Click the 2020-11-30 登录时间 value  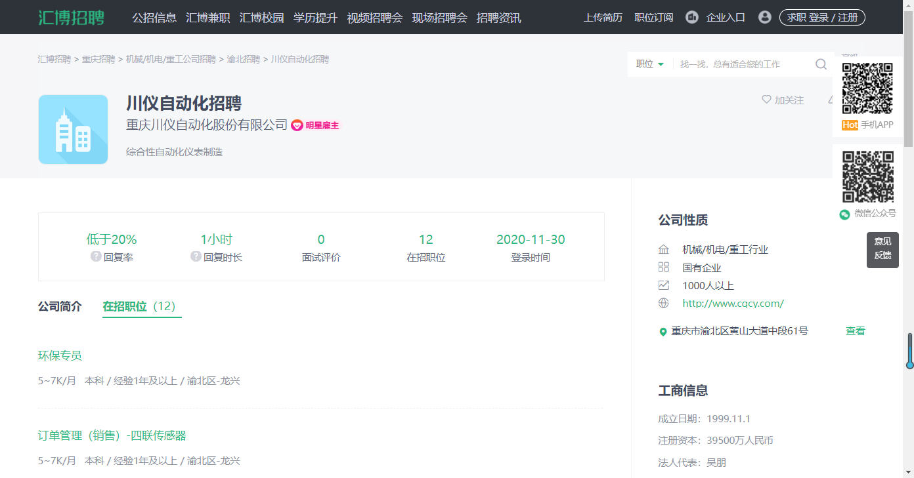point(531,239)
